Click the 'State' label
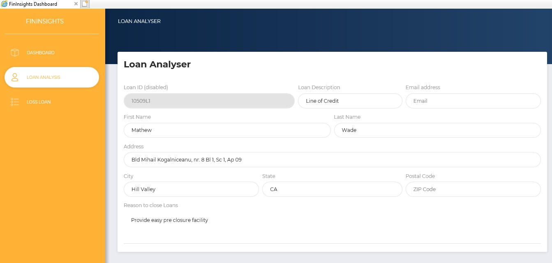 tap(269, 176)
